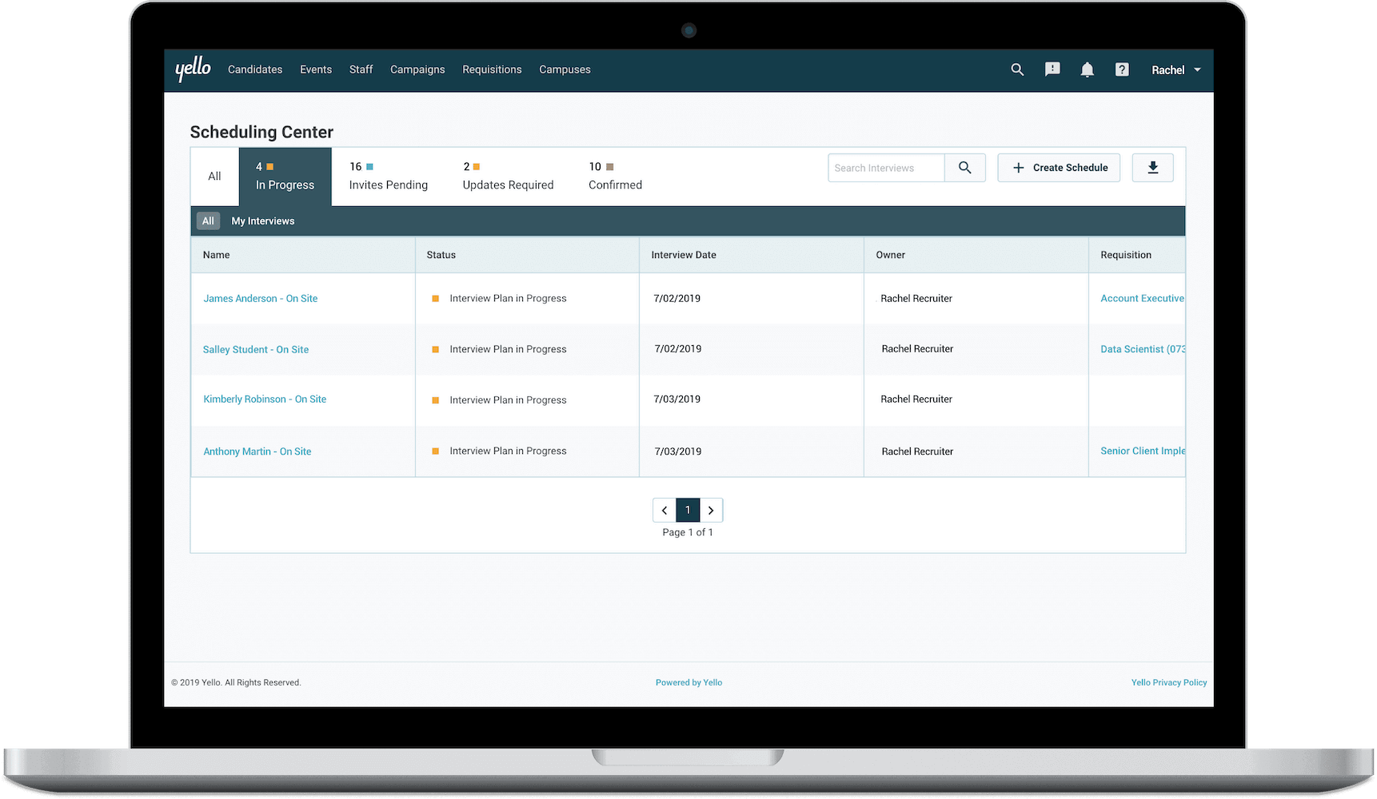The image size is (1377, 799).
Task: Download interviews using the download icon
Action: pos(1153,168)
